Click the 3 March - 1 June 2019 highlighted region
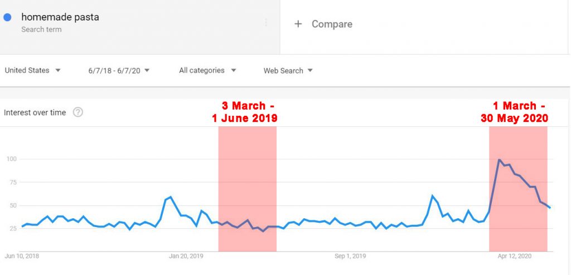The width and height of the screenshot is (571, 275). coord(247,189)
